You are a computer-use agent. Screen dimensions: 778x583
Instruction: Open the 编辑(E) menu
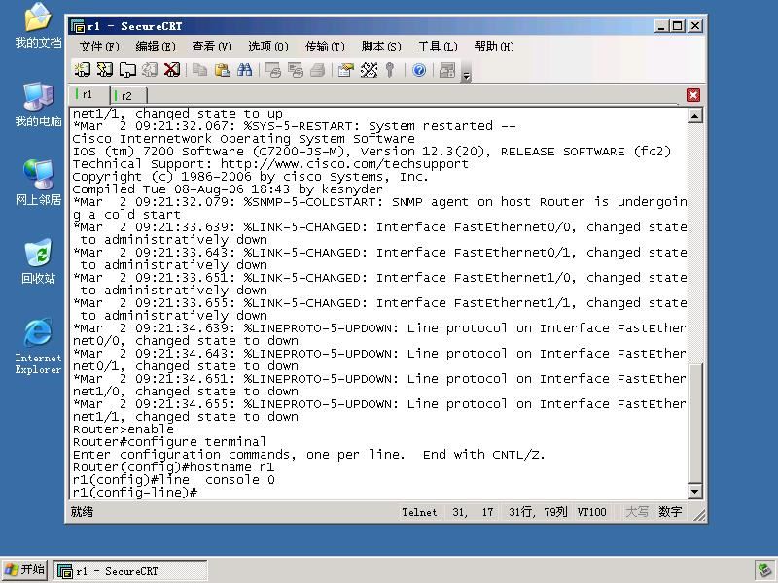[156, 47]
